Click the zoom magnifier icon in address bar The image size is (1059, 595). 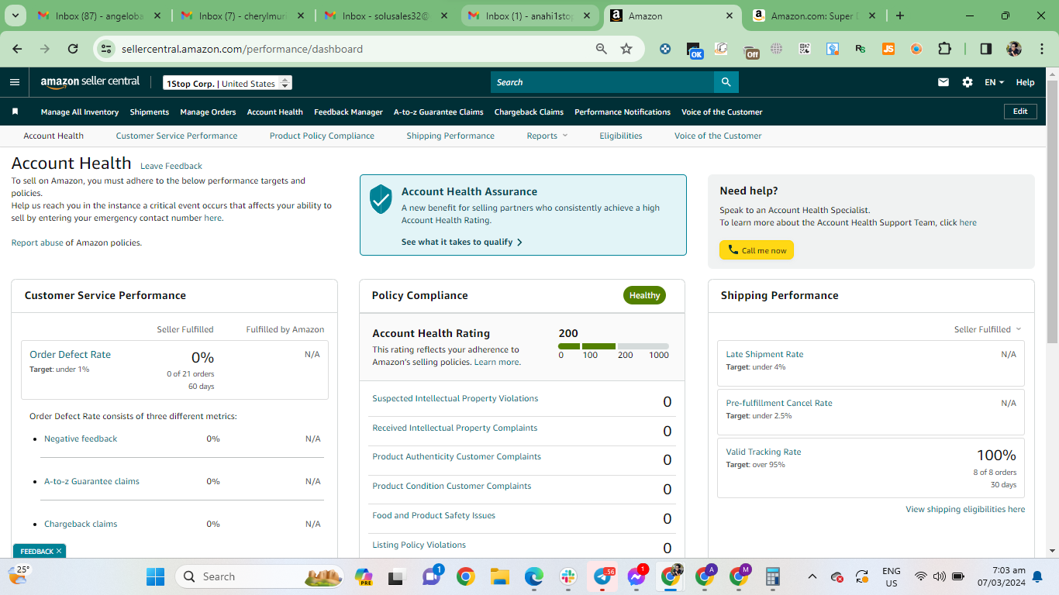tap(602, 49)
